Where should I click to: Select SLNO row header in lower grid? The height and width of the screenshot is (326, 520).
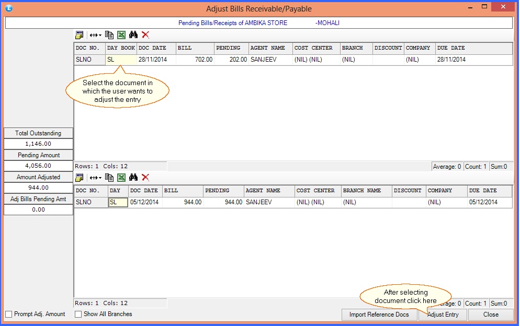[x=91, y=202]
